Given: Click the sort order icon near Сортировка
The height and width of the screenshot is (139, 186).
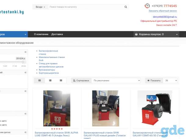Looking at the screenshot, I should coord(74,80).
